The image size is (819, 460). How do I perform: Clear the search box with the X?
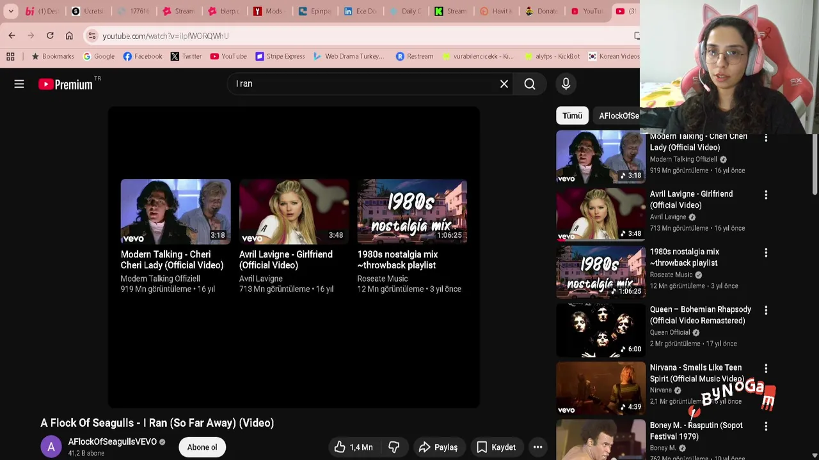click(504, 84)
